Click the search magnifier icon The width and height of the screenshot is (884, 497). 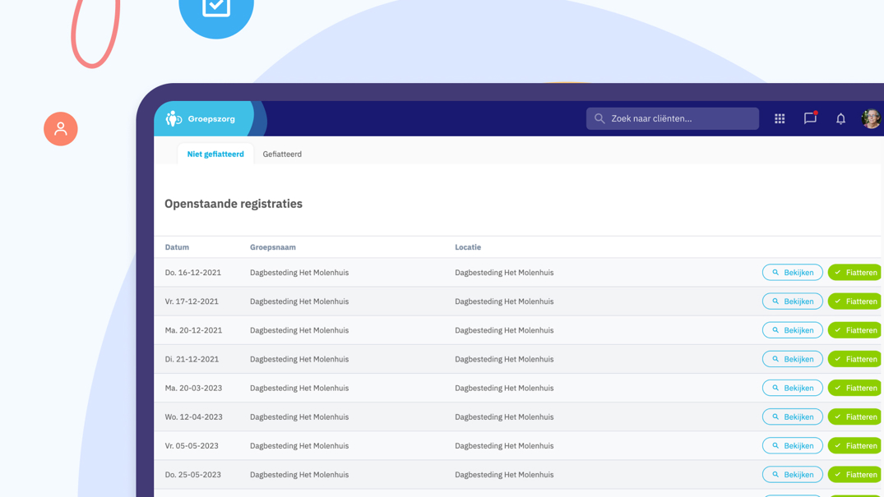[599, 118]
